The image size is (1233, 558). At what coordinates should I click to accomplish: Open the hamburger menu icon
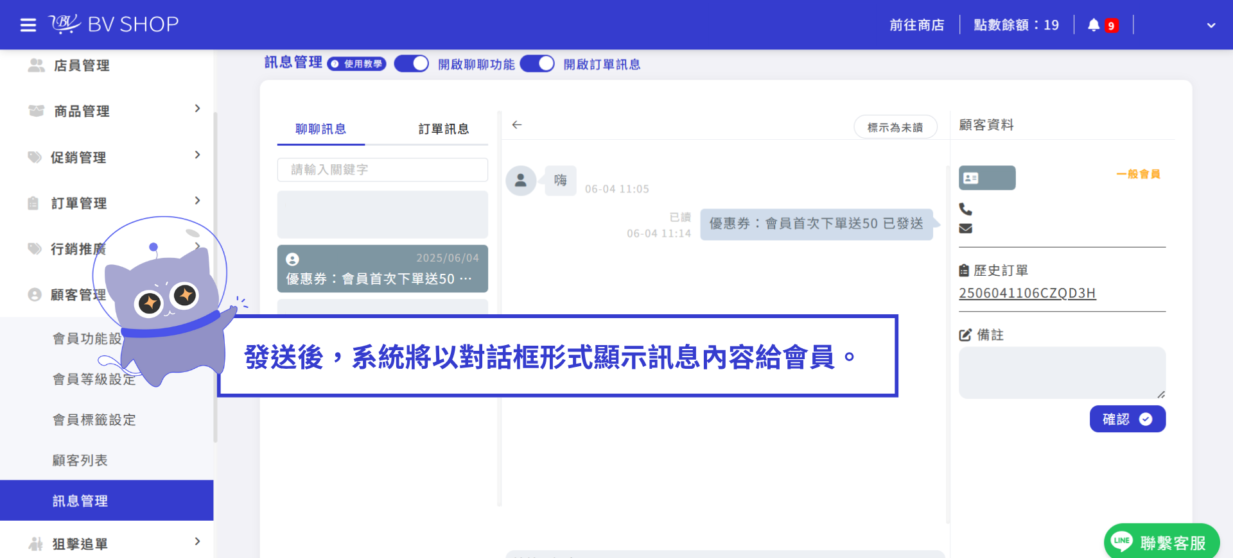pyautogui.click(x=28, y=25)
